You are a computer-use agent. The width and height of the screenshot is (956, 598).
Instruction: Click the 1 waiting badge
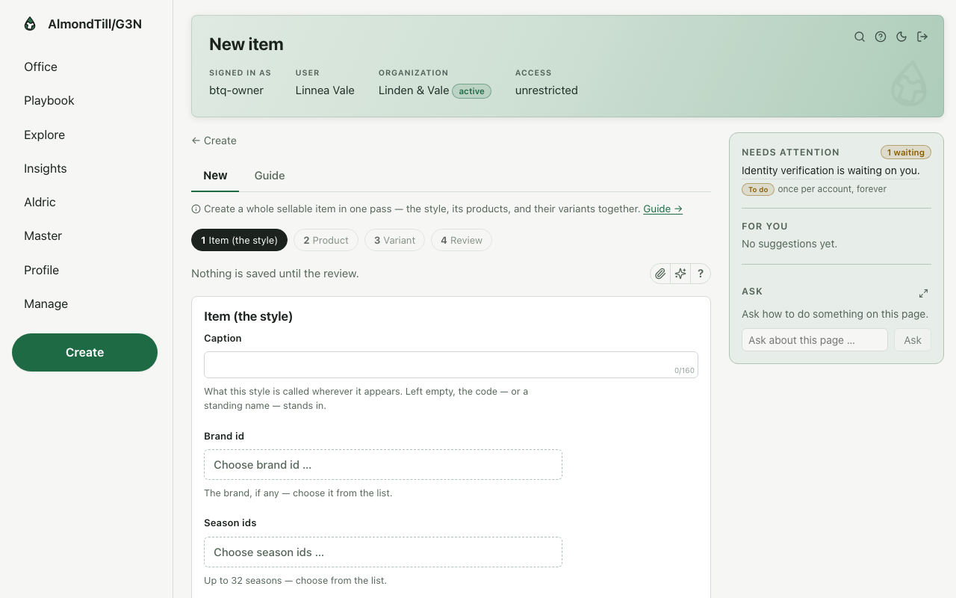pos(906,152)
